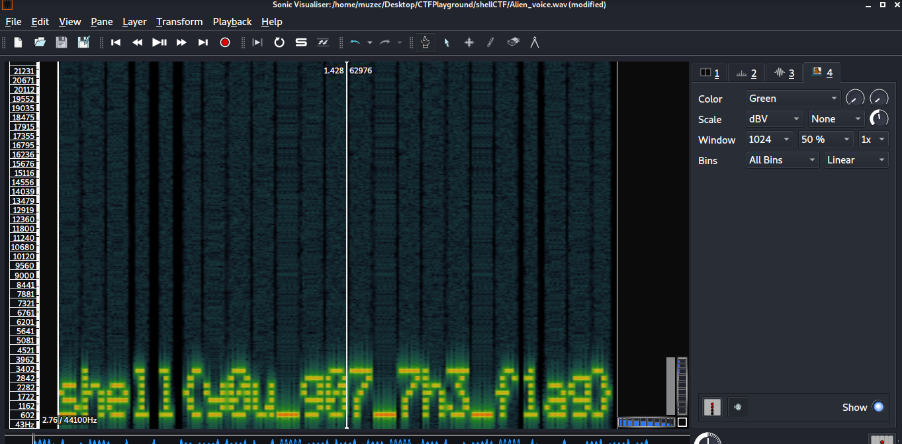Select the Erase tool
Image resolution: width=902 pixels, height=444 pixels.
tap(513, 42)
